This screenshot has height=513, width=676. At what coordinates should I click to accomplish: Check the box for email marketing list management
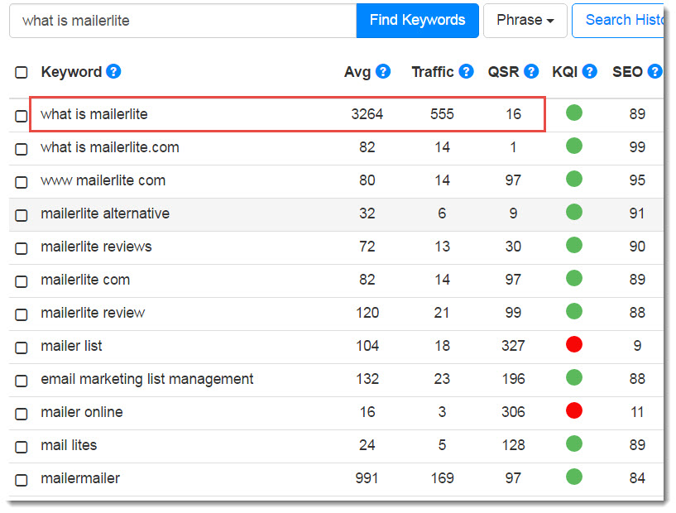[22, 381]
